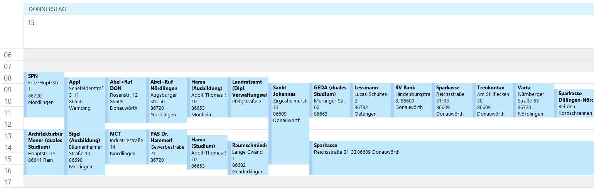Open the MCT Industriestraße 14 appointment
Image resolution: width=594 pixels, height=188 pixels.
tap(126, 146)
